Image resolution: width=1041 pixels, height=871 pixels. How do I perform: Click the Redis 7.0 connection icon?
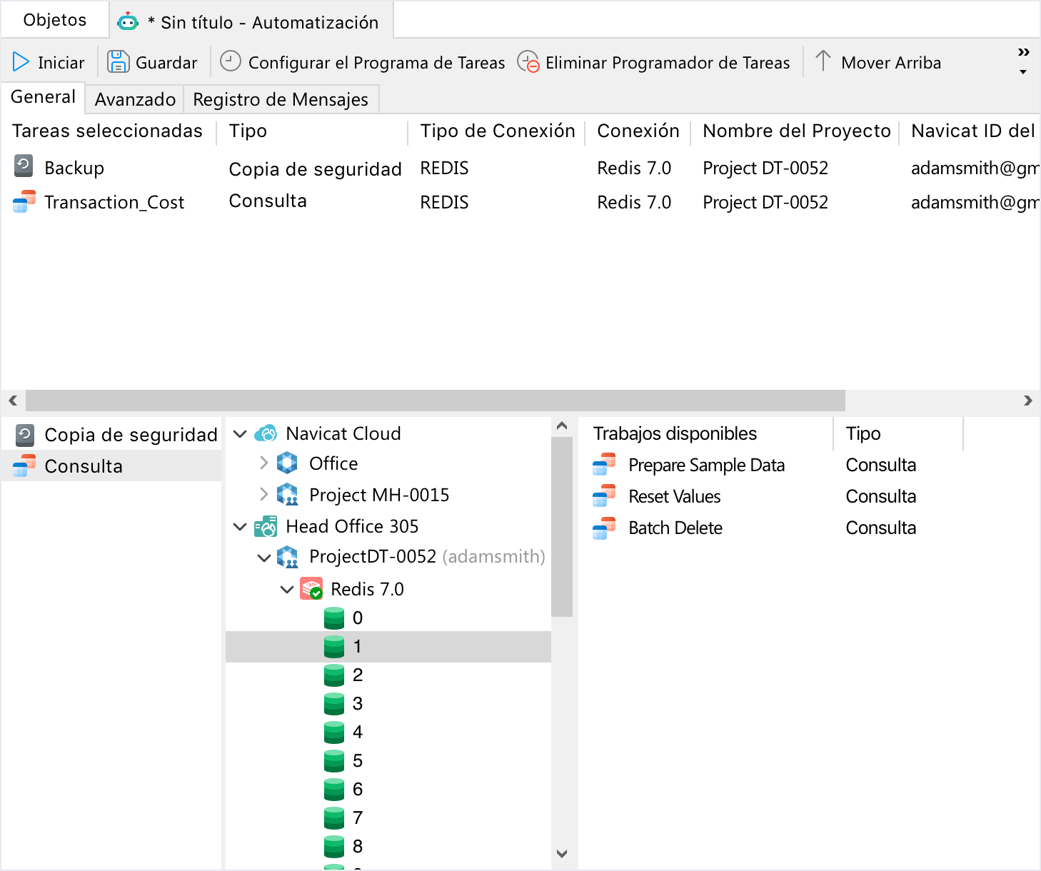pyautogui.click(x=312, y=588)
